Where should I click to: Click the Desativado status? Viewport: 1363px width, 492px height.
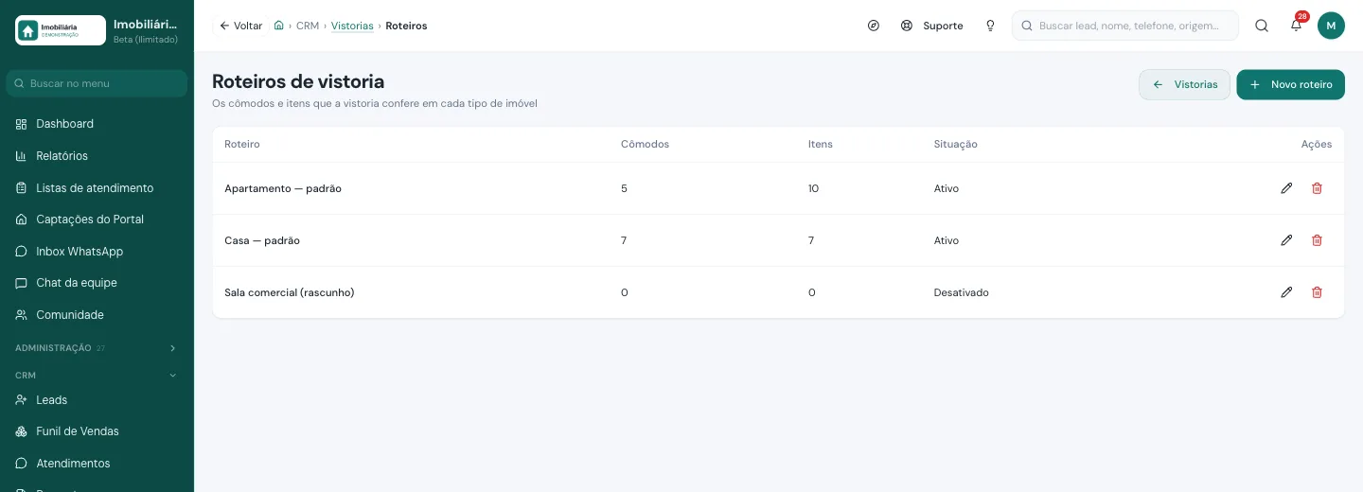(961, 292)
